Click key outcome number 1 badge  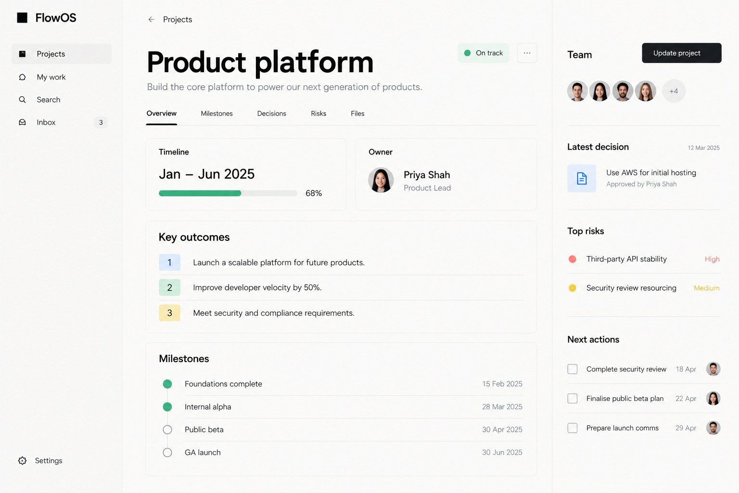[x=169, y=262]
